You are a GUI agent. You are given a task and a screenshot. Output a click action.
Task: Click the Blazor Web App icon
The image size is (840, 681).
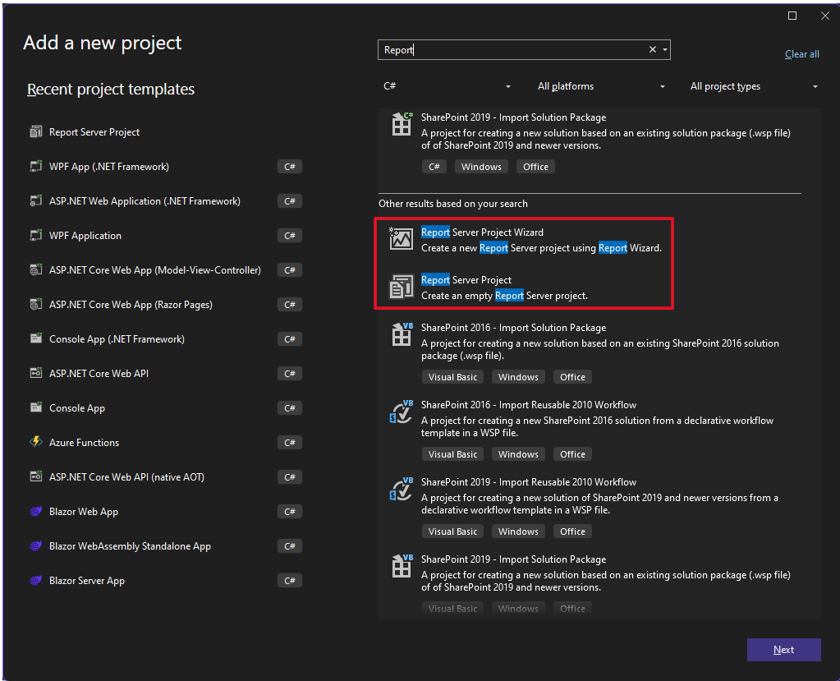coord(36,511)
